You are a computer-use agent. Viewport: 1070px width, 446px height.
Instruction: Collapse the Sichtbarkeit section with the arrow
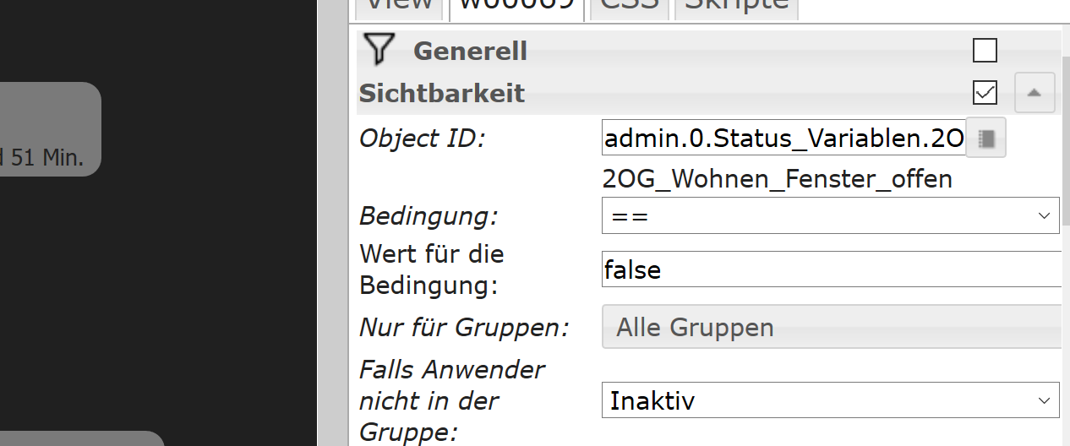click(1034, 93)
